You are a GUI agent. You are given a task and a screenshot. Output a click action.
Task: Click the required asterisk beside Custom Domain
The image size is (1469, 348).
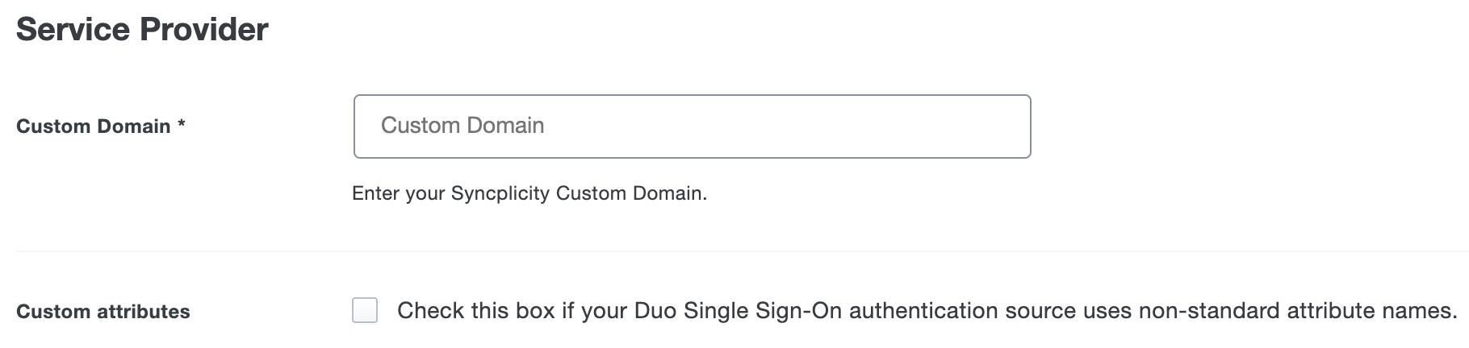(x=182, y=126)
